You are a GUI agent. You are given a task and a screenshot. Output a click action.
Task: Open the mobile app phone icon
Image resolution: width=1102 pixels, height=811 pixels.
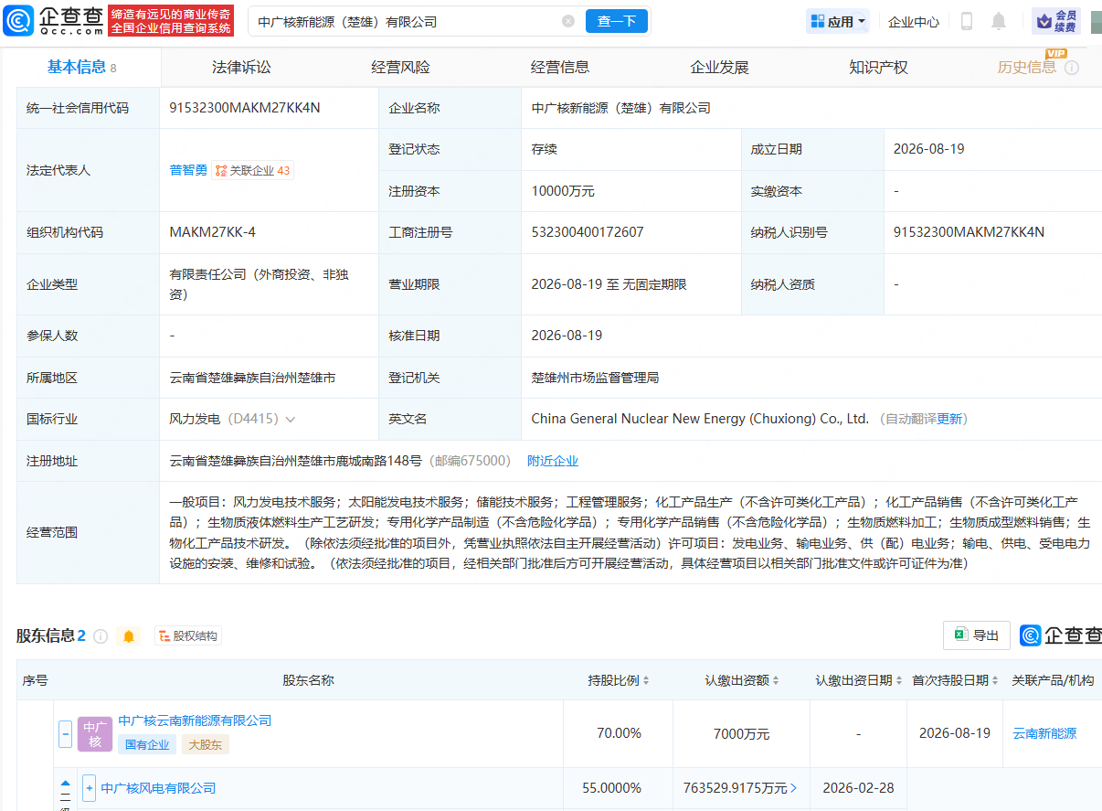coord(967,21)
